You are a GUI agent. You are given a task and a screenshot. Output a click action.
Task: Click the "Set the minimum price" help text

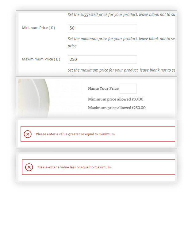(121, 39)
